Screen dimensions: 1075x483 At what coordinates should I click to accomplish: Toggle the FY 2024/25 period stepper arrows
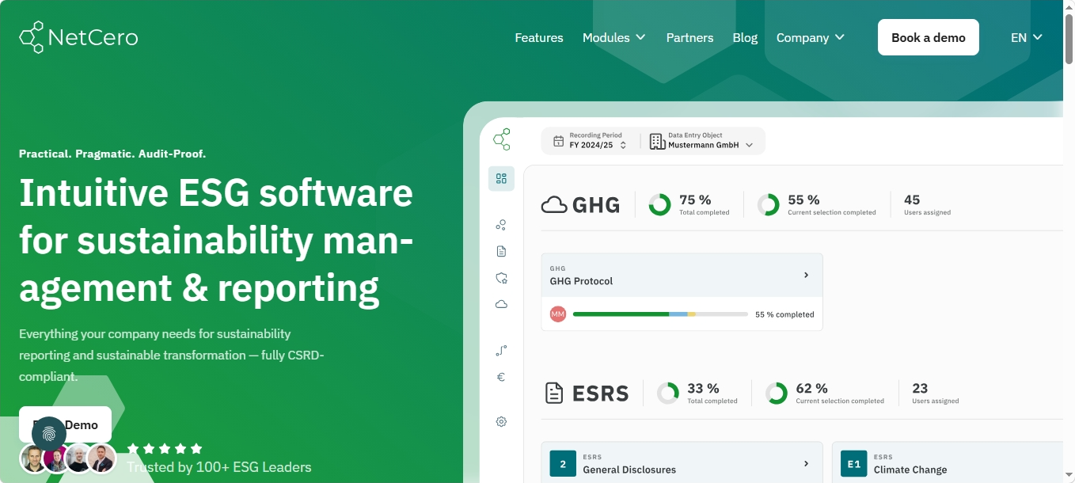623,145
